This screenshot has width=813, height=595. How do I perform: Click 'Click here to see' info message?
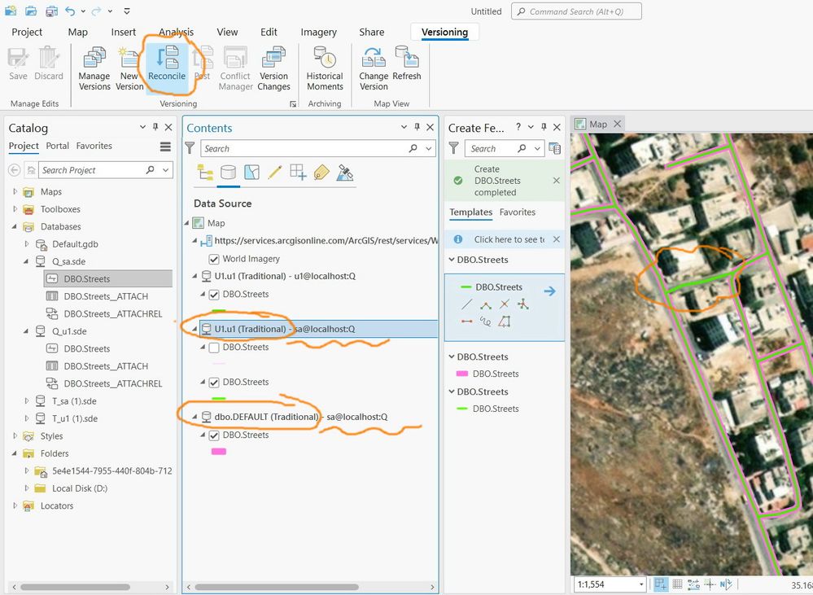pos(509,239)
